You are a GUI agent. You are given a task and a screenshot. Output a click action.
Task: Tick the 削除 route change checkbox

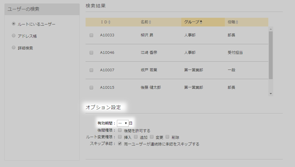[x=167, y=137]
